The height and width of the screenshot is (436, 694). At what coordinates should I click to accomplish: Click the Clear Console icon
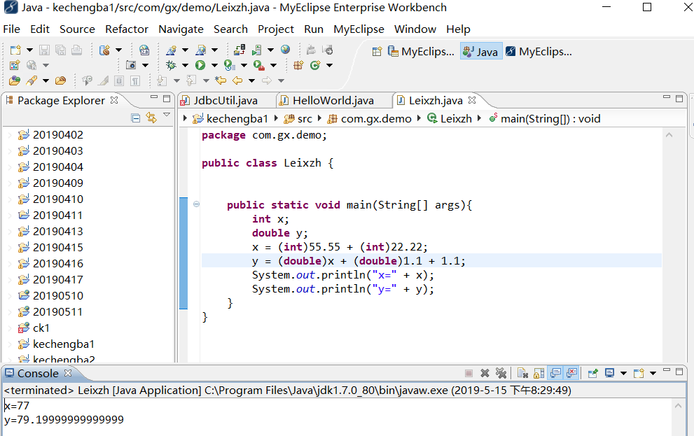coord(522,373)
